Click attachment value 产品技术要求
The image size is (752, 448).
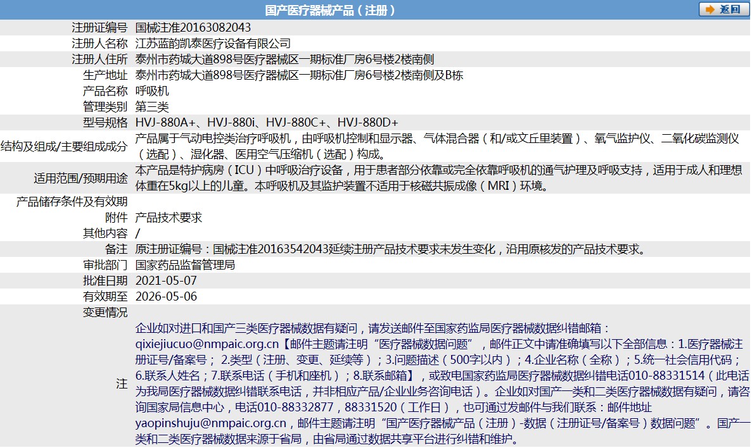[x=169, y=218]
